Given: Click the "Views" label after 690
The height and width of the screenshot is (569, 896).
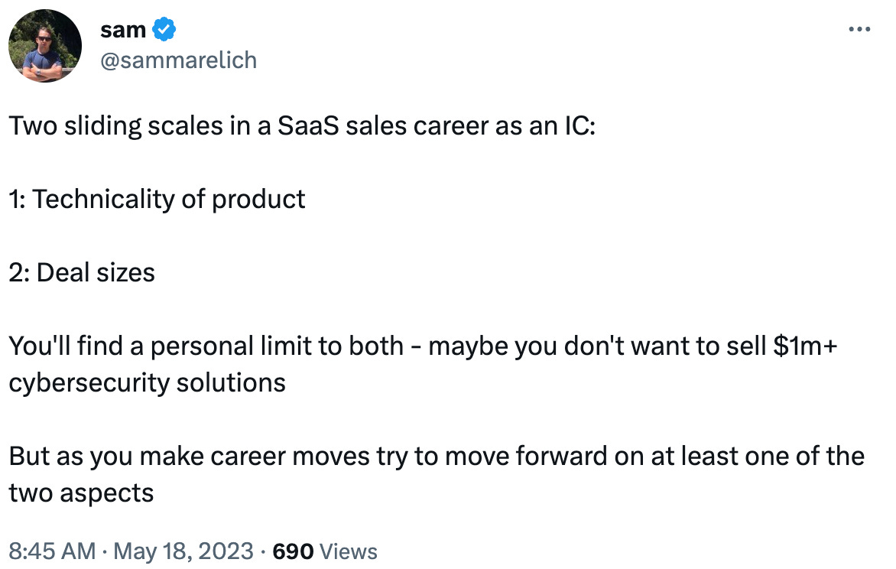Looking at the screenshot, I should point(349,552).
